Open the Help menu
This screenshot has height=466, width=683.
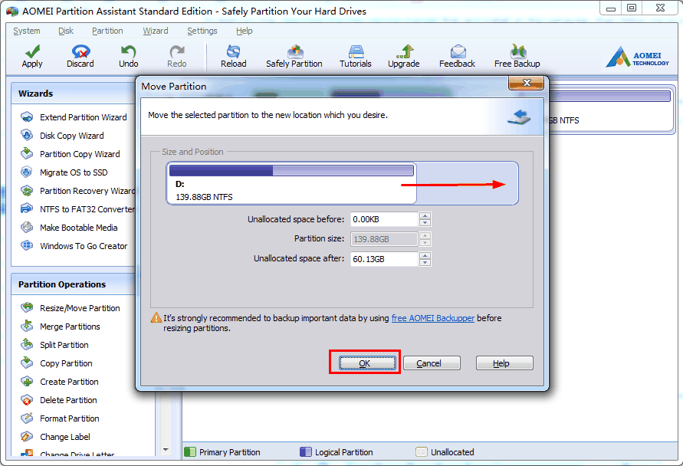[x=245, y=31]
